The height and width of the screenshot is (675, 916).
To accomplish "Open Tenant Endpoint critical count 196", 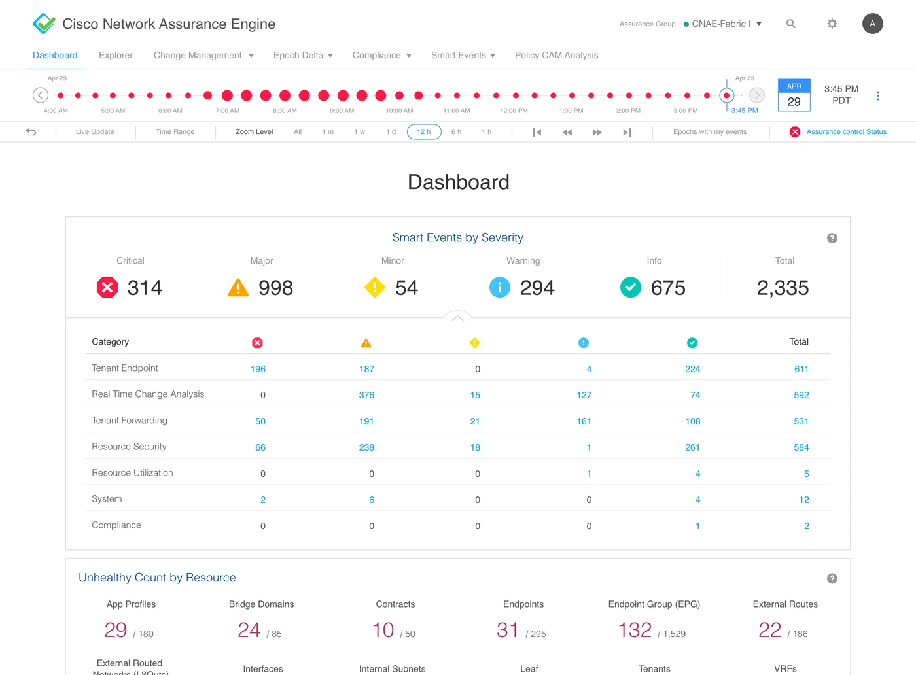I will (x=258, y=369).
